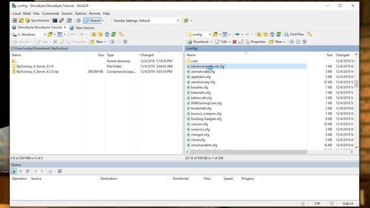Go to local home directory icon
Viewport: 370px width, 208px height.
107,35
